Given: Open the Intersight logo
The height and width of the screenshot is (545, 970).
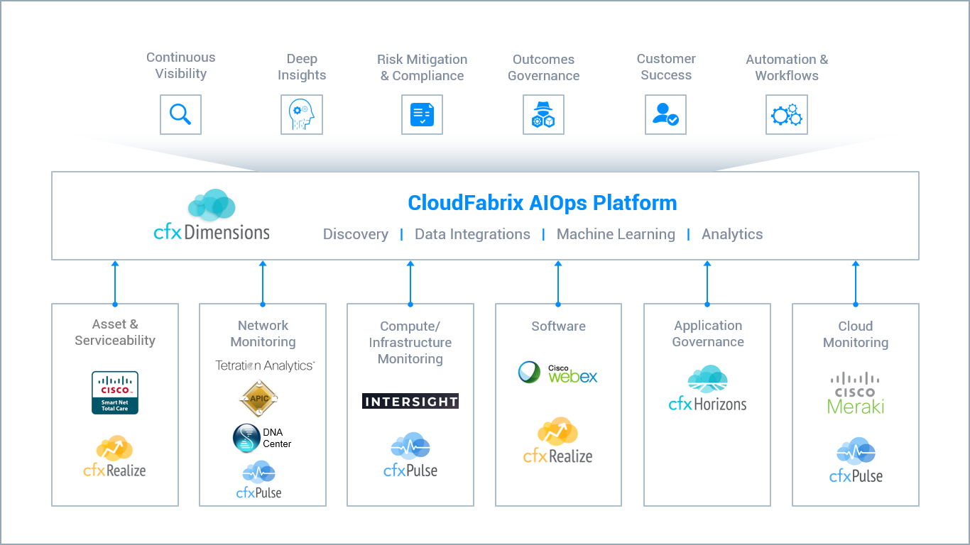Looking at the screenshot, I should pyautogui.click(x=410, y=402).
